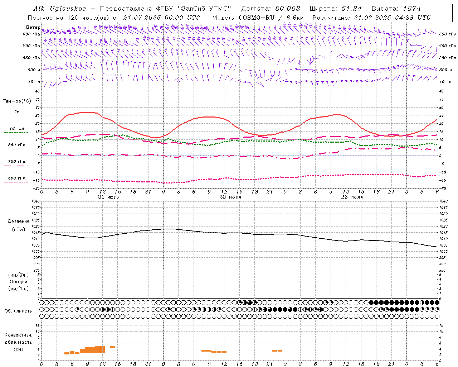Click the orange convective bar on midday 22 июля
Screen dimensions: 458x367
coord(214,351)
